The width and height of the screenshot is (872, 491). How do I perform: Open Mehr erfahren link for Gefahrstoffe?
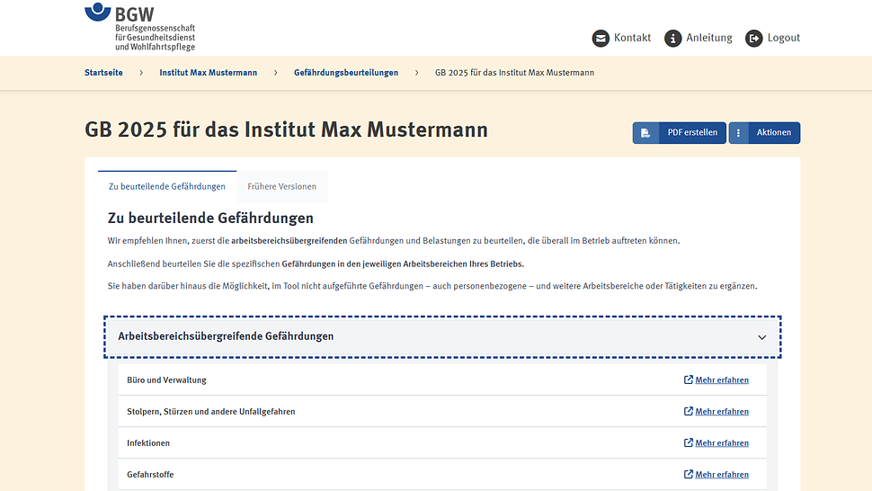tap(721, 475)
